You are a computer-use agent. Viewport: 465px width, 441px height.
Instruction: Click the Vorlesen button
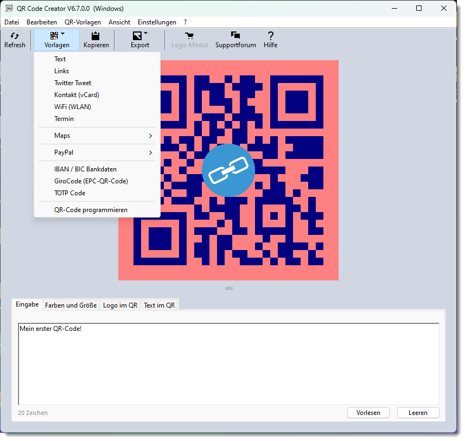coord(368,413)
